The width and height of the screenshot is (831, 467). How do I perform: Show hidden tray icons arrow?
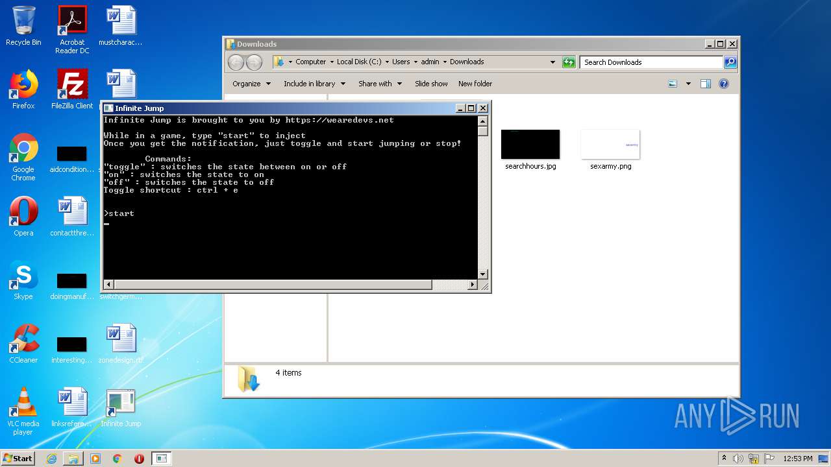724,459
